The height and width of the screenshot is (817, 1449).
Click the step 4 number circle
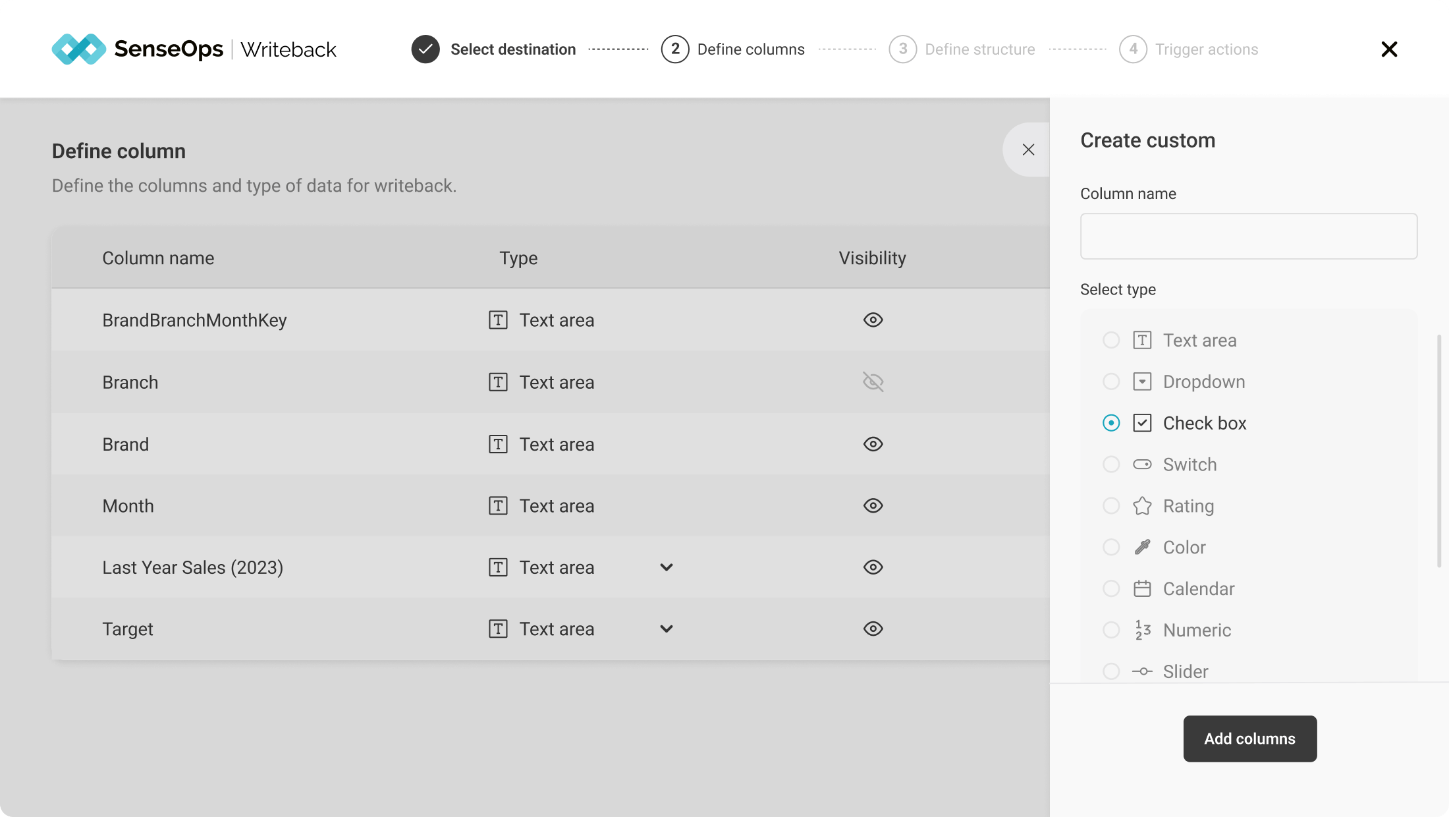pyautogui.click(x=1133, y=49)
